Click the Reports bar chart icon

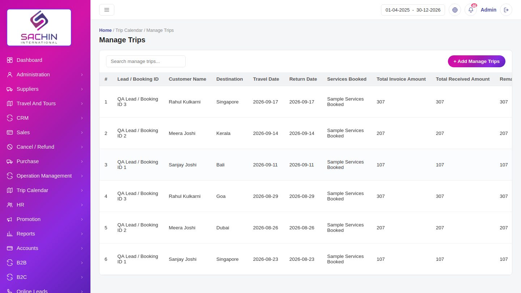point(10,234)
